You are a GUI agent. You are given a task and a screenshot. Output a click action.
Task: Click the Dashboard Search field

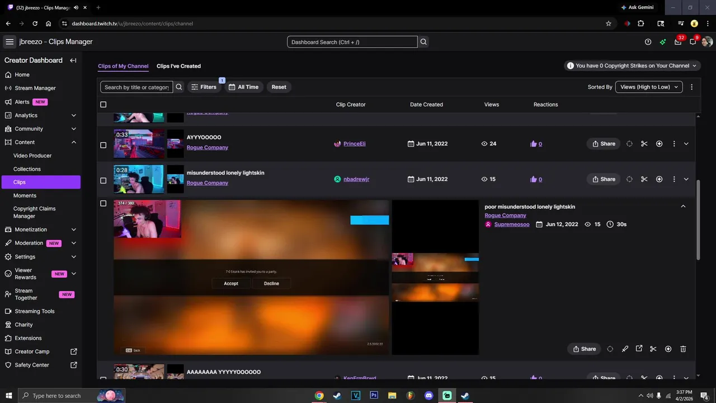352,42
